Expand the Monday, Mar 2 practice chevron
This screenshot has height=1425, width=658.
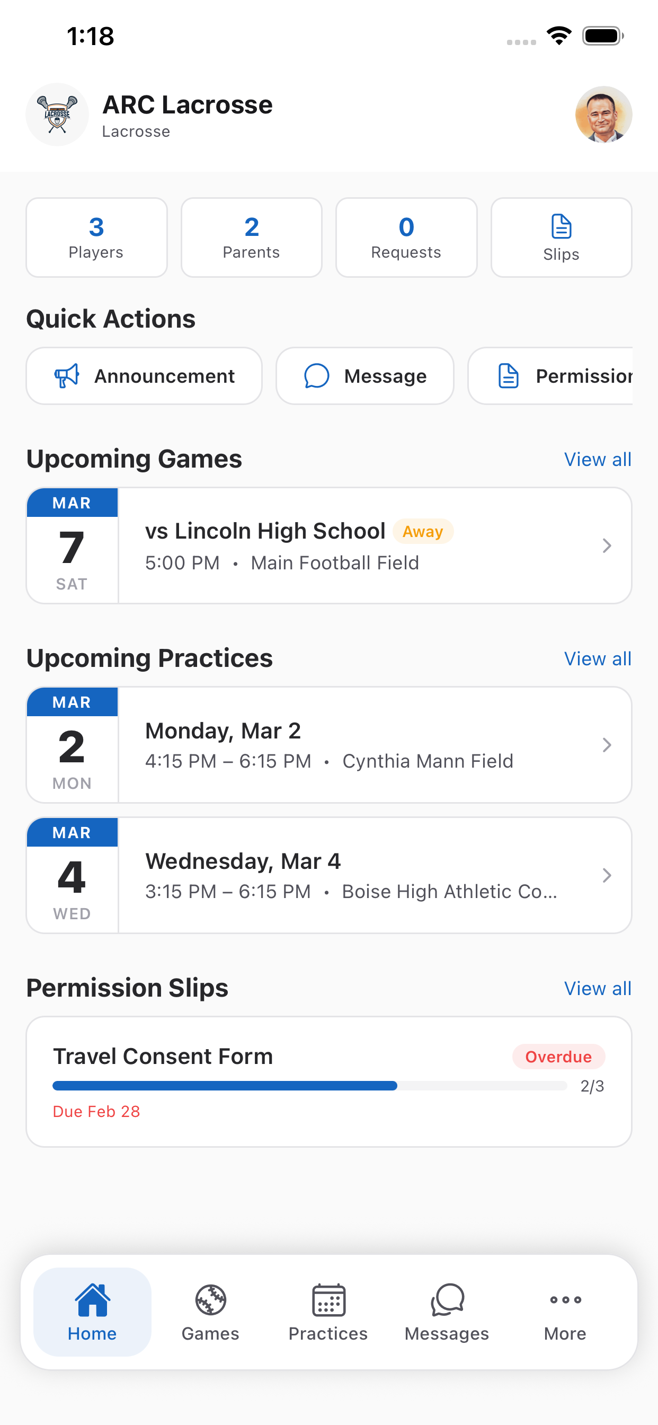pyautogui.click(x=607, y=745)
